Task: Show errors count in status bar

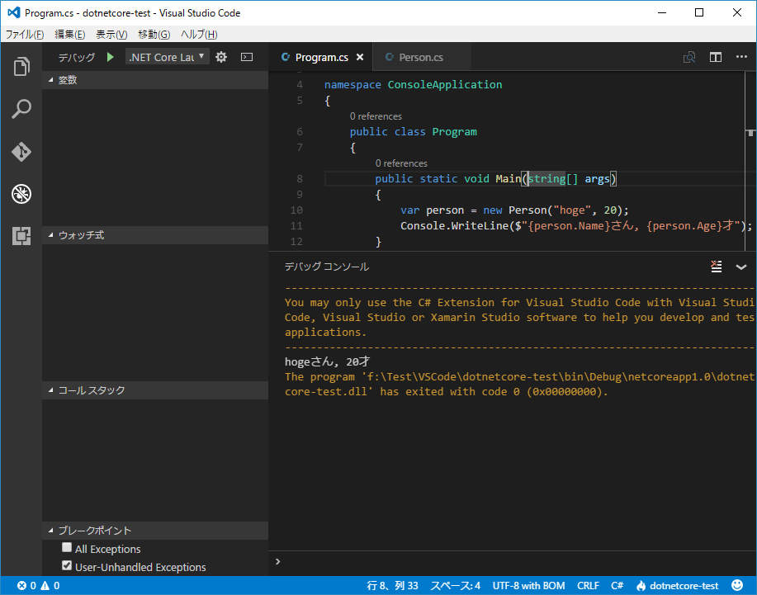Action: (26, 585)
